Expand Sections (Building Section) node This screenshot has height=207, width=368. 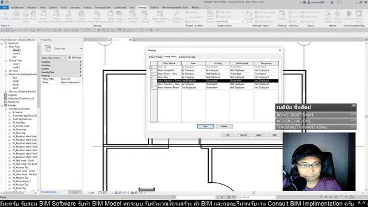pos(6,91)
